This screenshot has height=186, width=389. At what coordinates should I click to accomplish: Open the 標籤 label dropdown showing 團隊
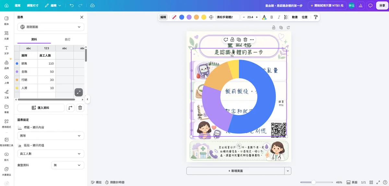[x=51, y=136]
